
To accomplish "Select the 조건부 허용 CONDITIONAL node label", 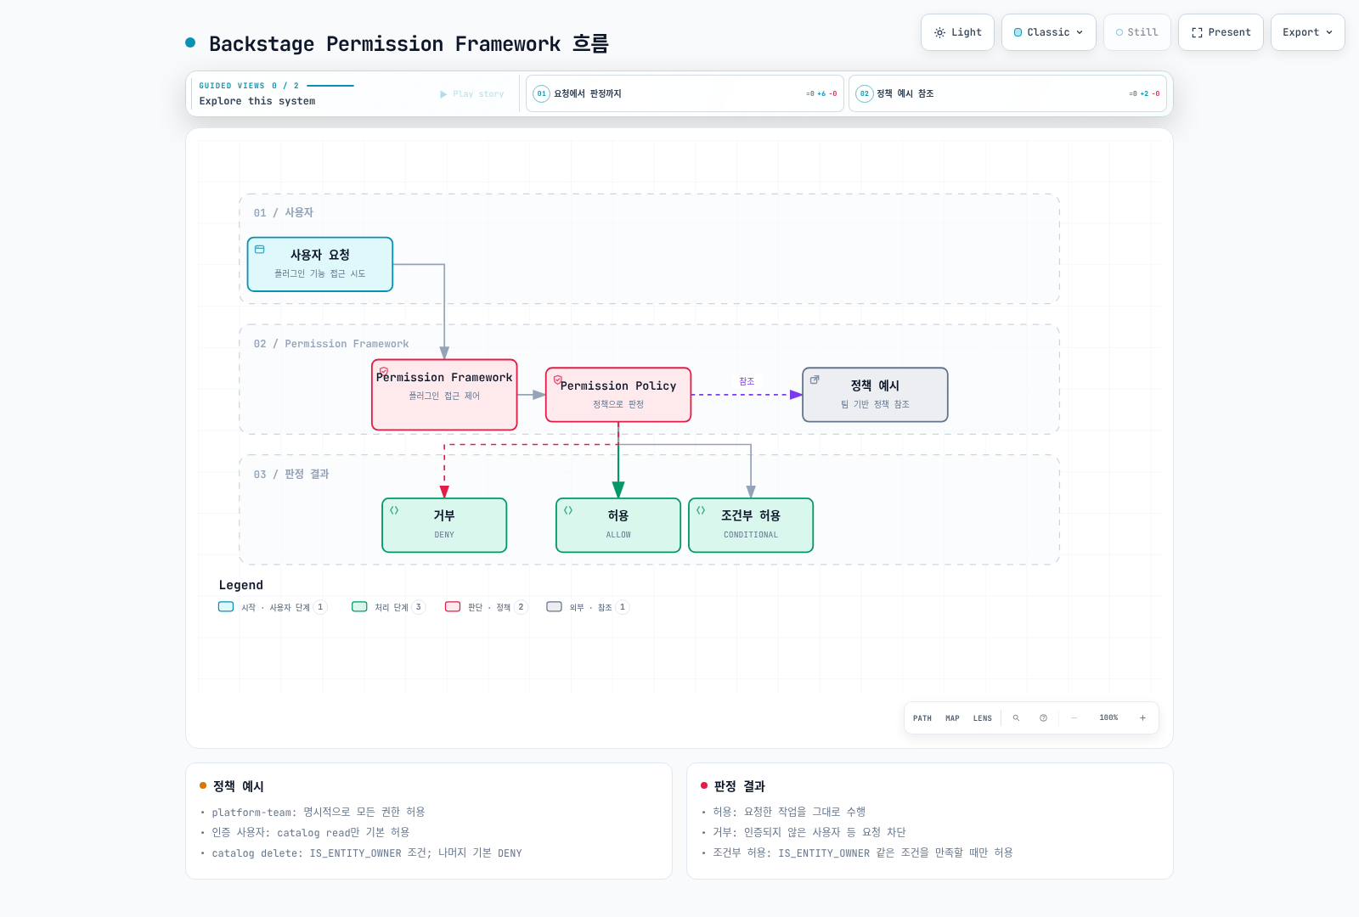I will (x=751, y=535).
